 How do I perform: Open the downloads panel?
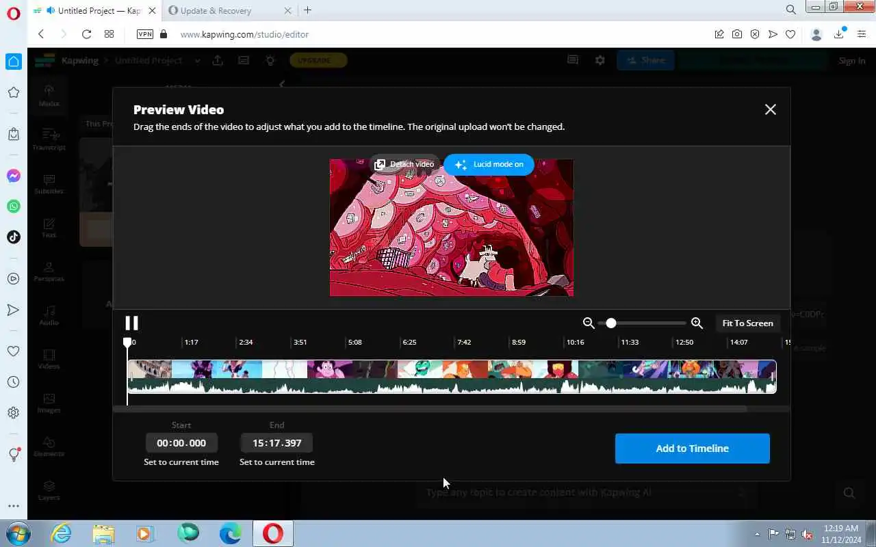(x=839, y=34)
